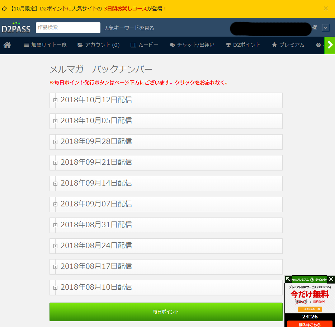The width and height of the screenshot is (335, 327).
Task: Click 購入はこちら button in the ad
Action: click(310, 324)
